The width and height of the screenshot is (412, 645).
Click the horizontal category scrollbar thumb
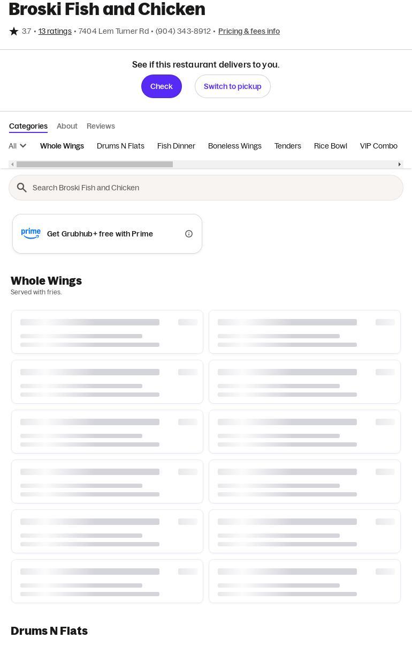pos(95,164)
